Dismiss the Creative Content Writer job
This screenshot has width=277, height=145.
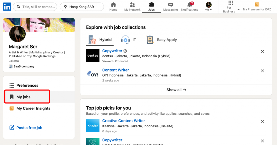tap(262, 122)
